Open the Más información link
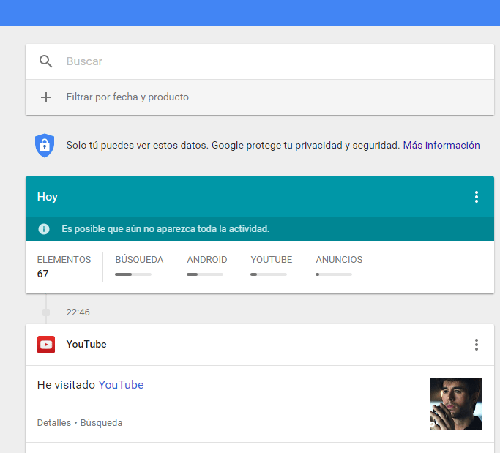This screenshot has width=500, height=453. pyautogui.click(x=441, y=146)
